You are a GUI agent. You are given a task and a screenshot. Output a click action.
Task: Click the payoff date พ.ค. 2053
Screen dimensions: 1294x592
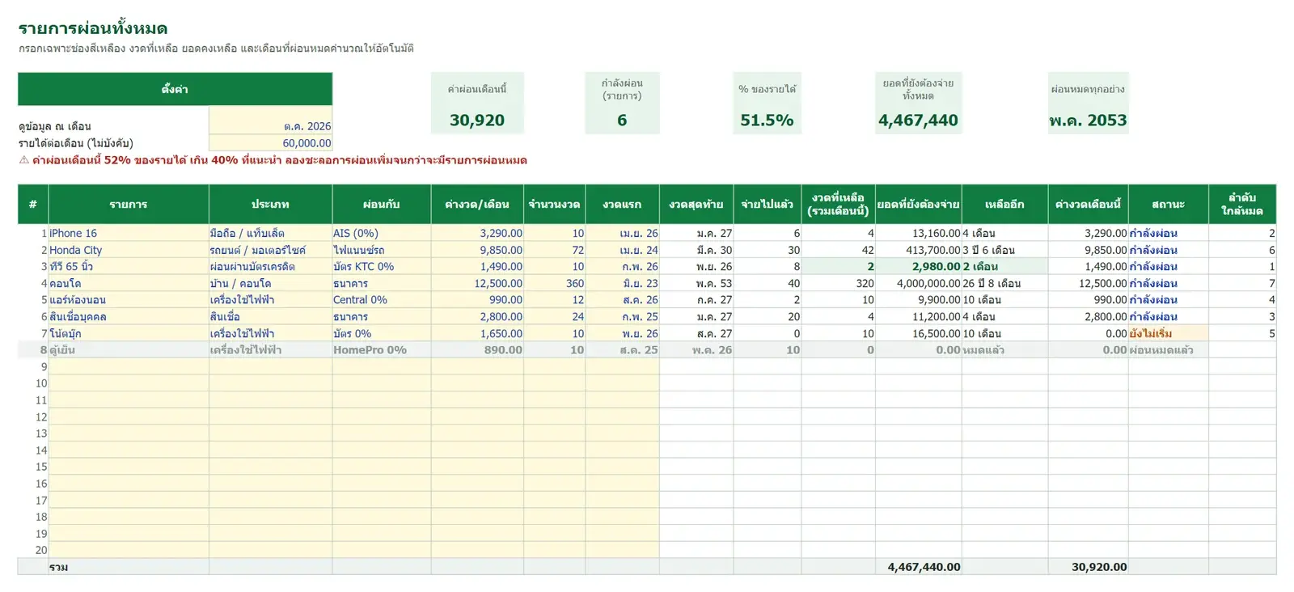[x=1088, y=121]
